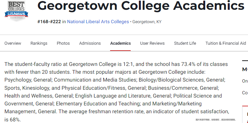Select Tuition & Financial Aid tab
The height and width of the screenshot is (123, 248).
point(225,43)
